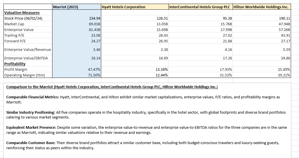The image size is (299, 158).
Task: Click InterContinental stock price 95.38
Action: [201, 18]
